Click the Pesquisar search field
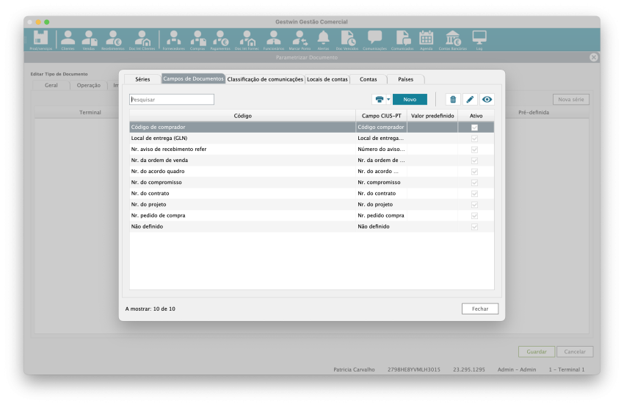624x406 pixels. (172, 100)
